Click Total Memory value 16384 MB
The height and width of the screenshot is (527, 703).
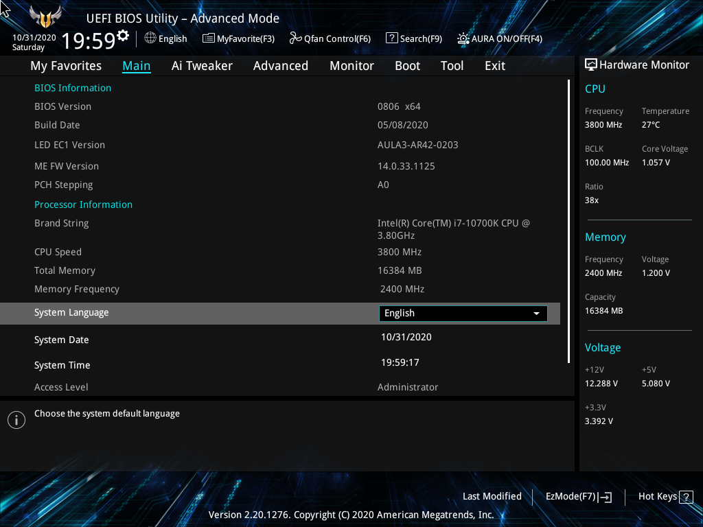[x=400, y=270]
